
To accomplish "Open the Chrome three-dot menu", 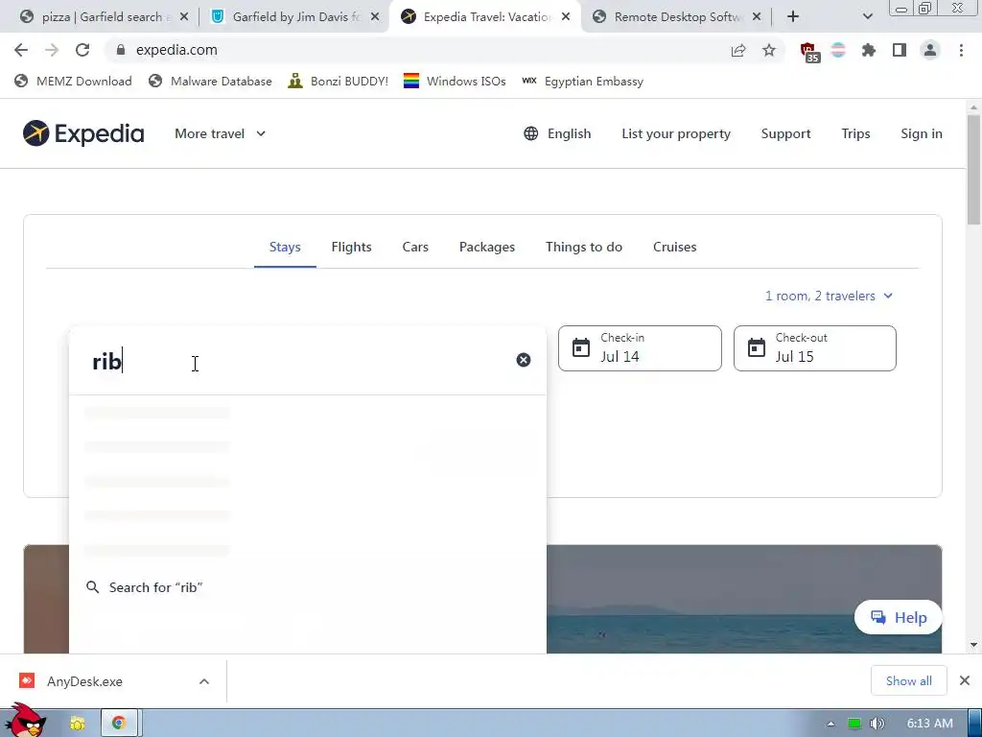I will coord(961,50).
